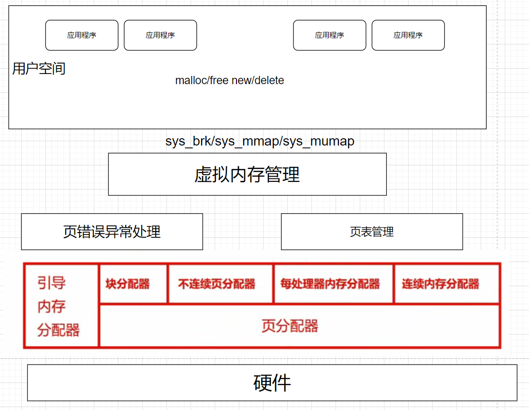This screenshot has height=410, width=529.
Task: Click the 引导内存分配器 cell
Action: click(61, 306)
